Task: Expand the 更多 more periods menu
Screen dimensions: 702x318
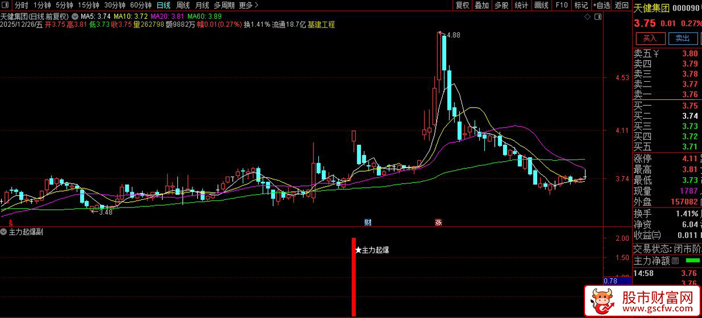Action: pyautogui.click(x=249, y=5)
